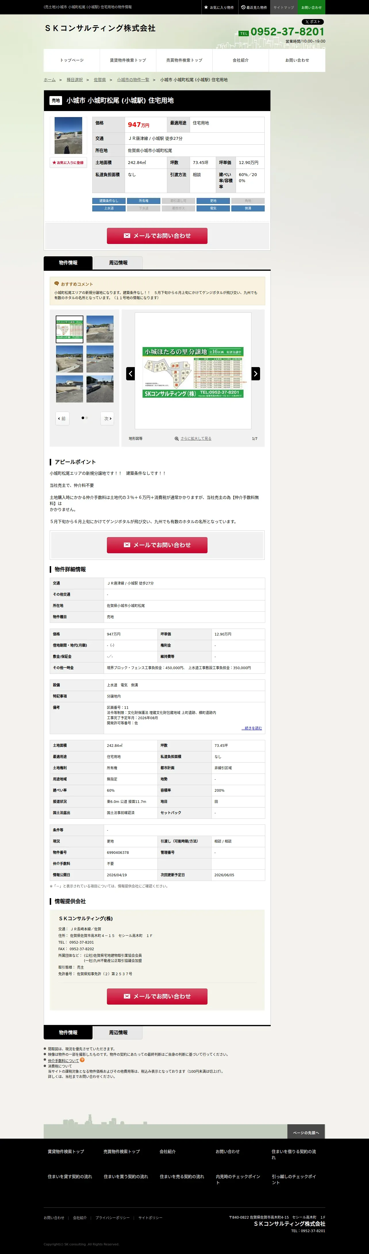Click メールでお問い合わせ button below the feature tags
This screenshot has width=369, height=1254.
[x=157, y=236]
